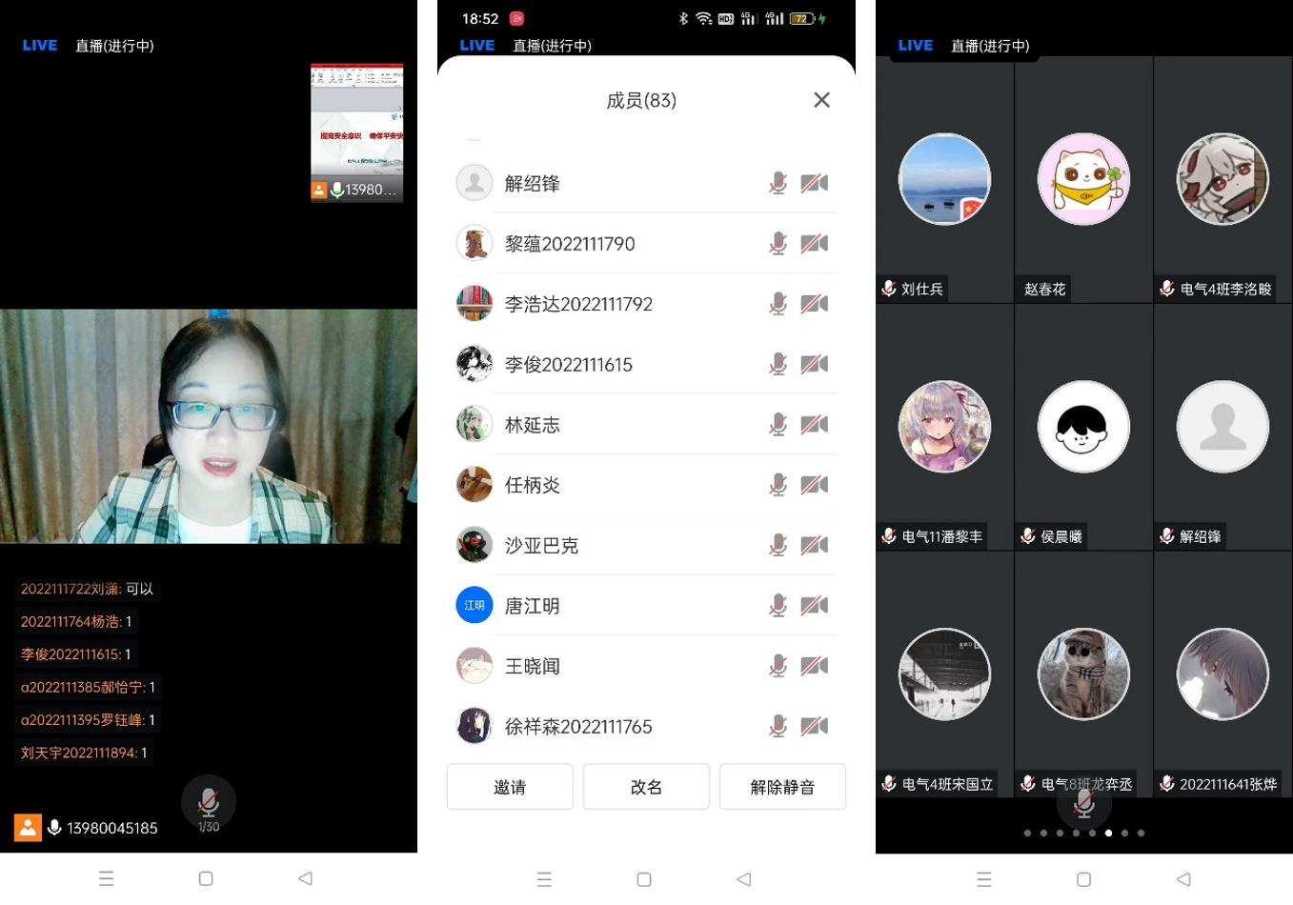Open recent apps menu on right screen
Viewport: 1293px width, 905px height.
984,879
